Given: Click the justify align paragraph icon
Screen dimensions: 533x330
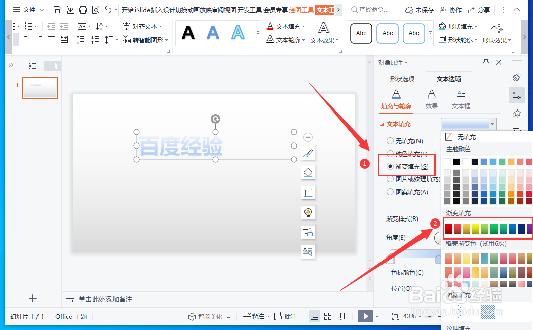Looking at the screenshot, I should (x=51, y=40).
